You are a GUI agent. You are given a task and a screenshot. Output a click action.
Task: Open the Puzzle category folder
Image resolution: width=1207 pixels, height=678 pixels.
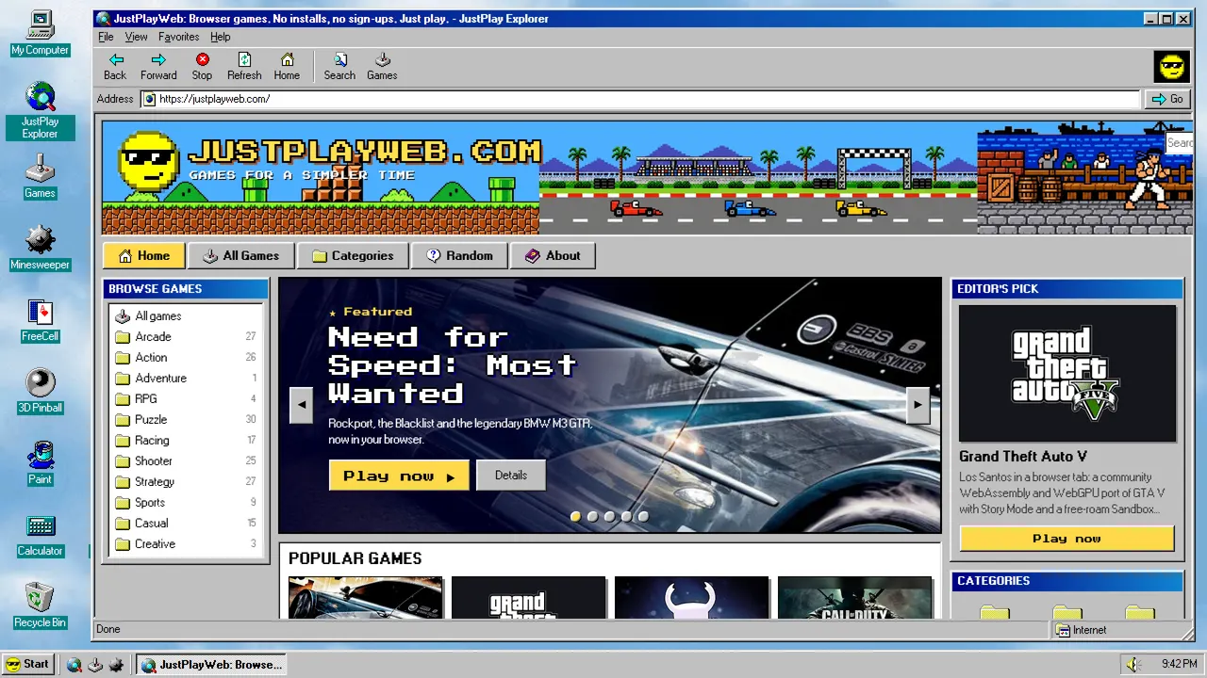186,420
